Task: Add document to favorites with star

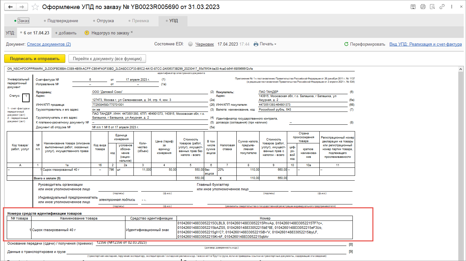Action: [36, 7]
